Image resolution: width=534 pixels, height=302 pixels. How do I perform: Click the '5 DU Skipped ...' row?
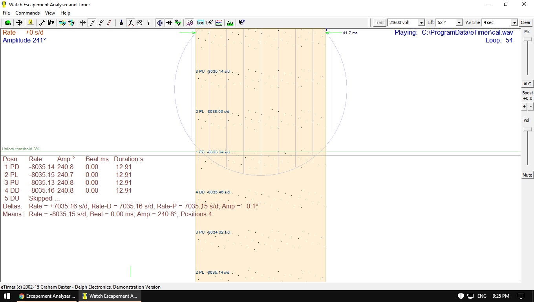[x=32, y=198]
